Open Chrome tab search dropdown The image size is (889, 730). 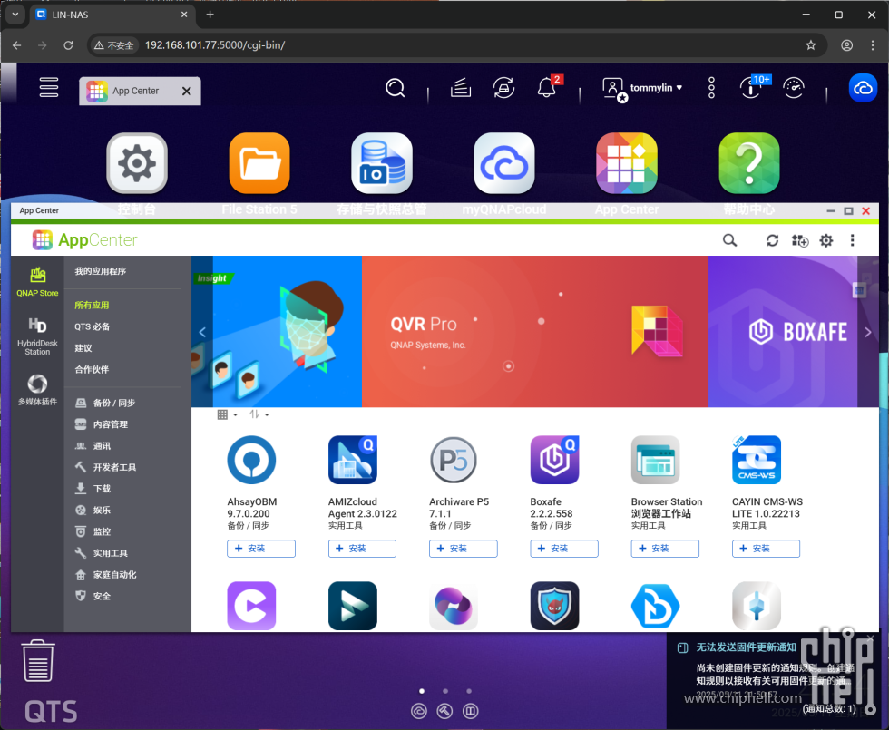tap(15, 15)
